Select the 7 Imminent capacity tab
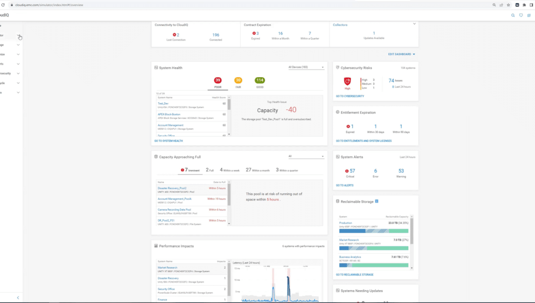This screenshot has width=535, height=303. pyautogui.click(x=190, y=170)
